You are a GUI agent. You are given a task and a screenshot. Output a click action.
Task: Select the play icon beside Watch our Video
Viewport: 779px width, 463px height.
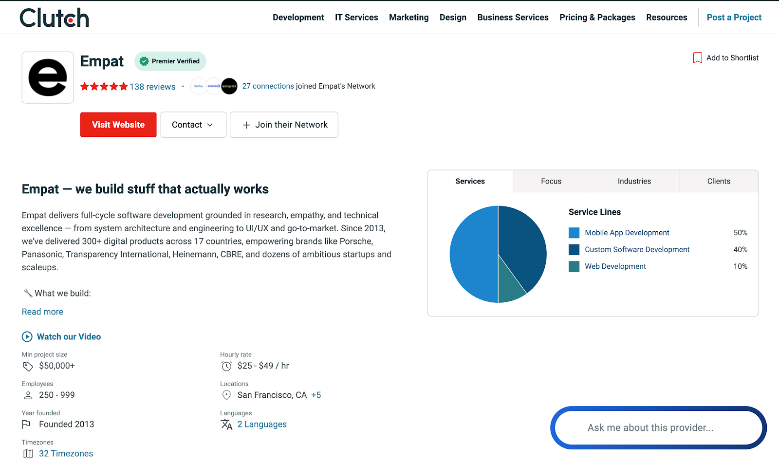coord(27,336)
